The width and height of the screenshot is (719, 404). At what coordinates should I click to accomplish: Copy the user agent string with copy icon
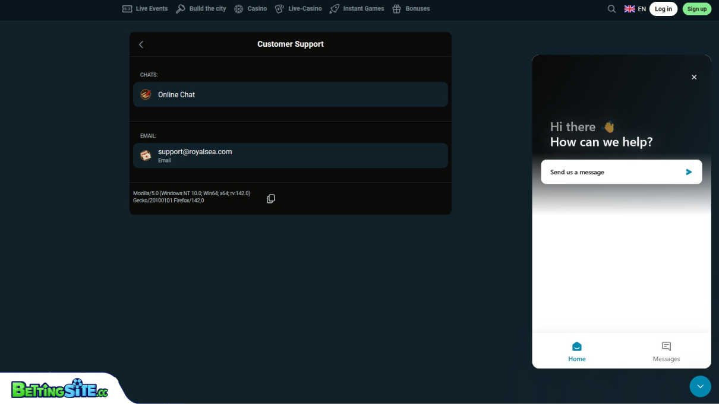(x=271, y=198)
